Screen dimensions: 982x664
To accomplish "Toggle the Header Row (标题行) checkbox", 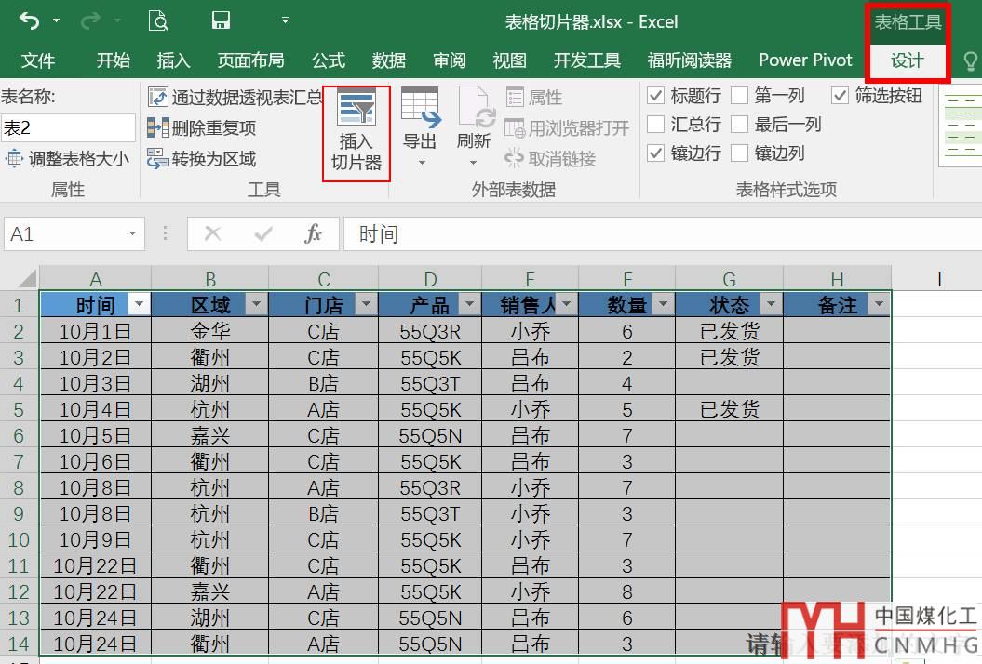I will 656,96.
